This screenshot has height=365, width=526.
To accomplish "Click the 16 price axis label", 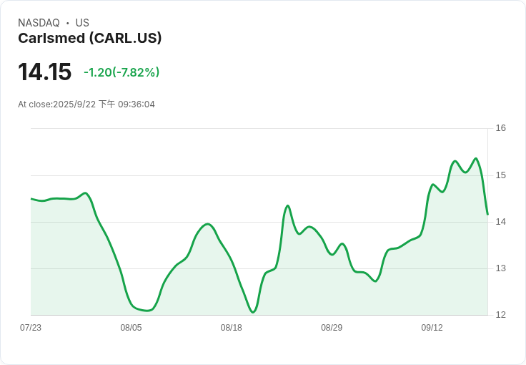I will [x=501, y=128].
